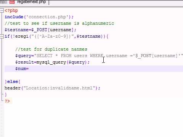The width and height of the screenshot is (183, 137).
Task: Click the test for duplicate names comment
Action: point(51,49)
